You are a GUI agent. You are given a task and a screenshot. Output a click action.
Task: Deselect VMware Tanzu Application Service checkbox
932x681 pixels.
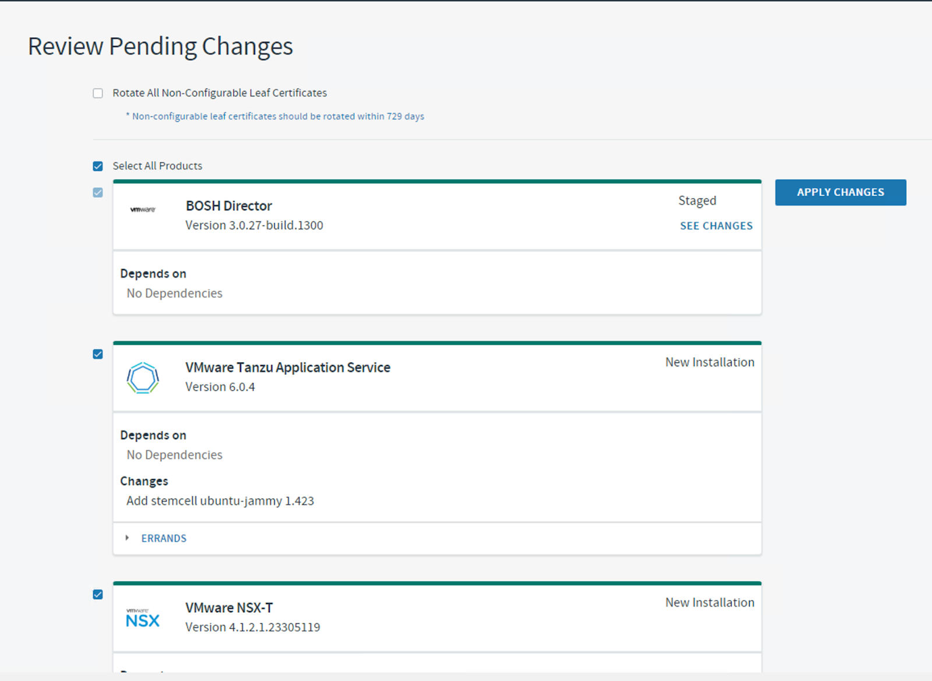[x=98, y=354]
